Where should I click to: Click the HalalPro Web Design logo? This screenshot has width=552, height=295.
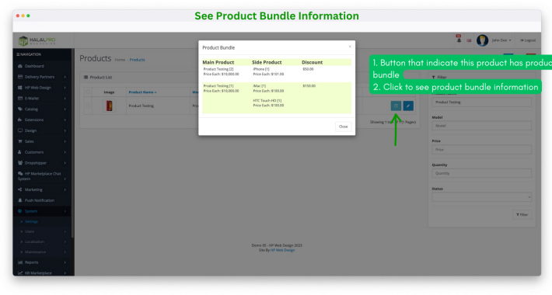(37, 41)
